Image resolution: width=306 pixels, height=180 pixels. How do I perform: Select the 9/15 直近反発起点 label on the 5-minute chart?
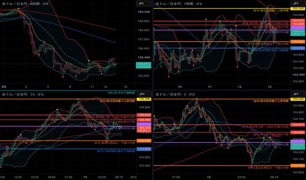pos(268,168)
